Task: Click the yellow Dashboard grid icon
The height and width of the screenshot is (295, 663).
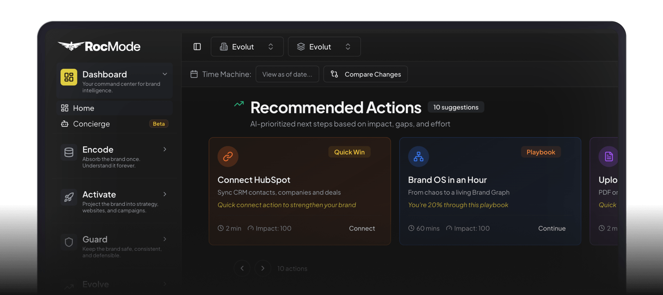Action: [69, 77]
